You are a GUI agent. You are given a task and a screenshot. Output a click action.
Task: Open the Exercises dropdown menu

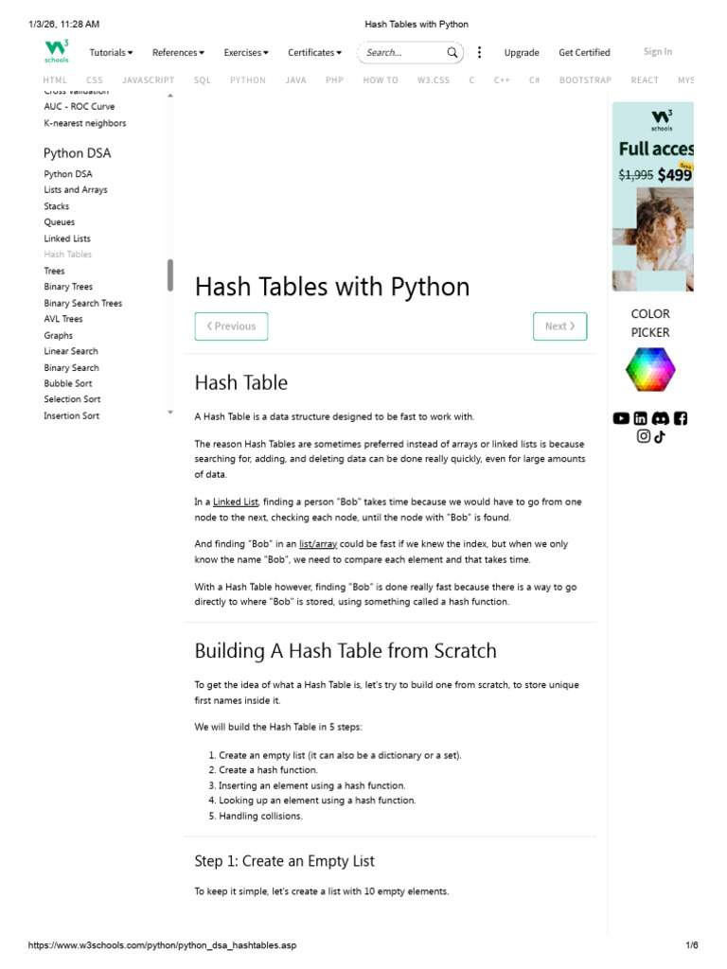[246, 53]
